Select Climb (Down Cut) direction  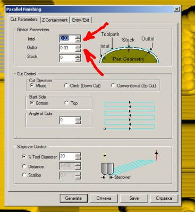coord(82,86)
